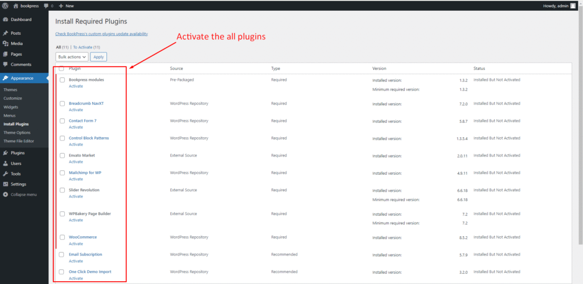Click Activate under Email Subscription
The height and width of the screenshot is (284, 583).
[x=76, y=261]
